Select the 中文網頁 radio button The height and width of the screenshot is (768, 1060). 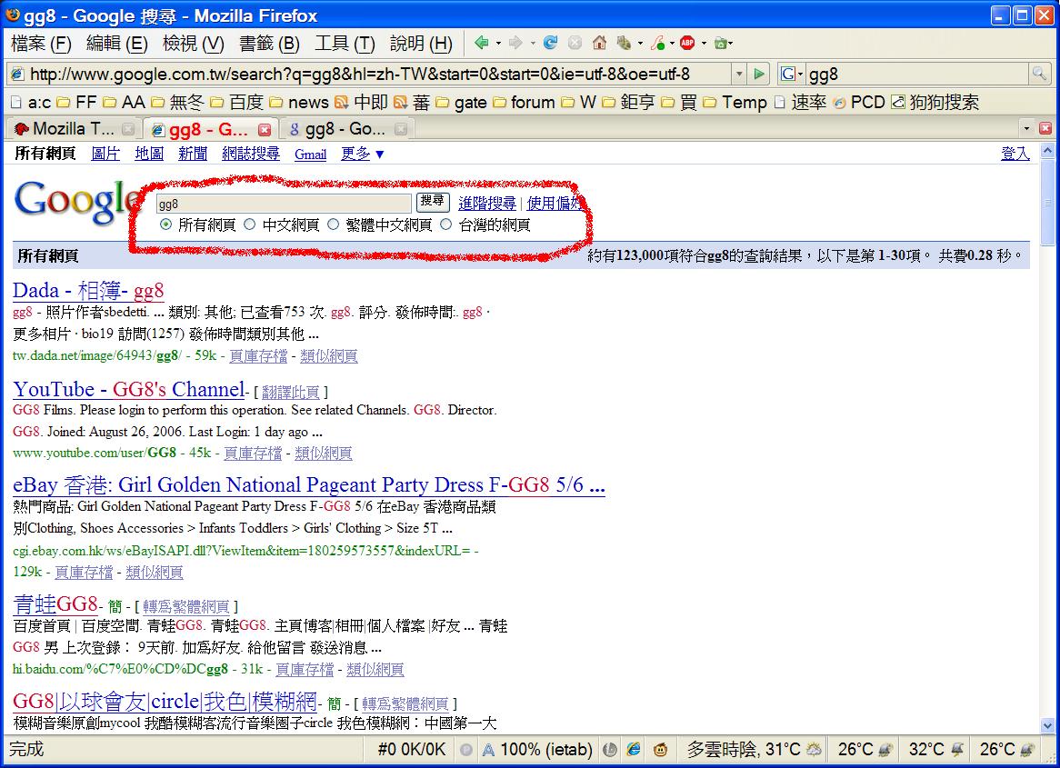point(250,224)
